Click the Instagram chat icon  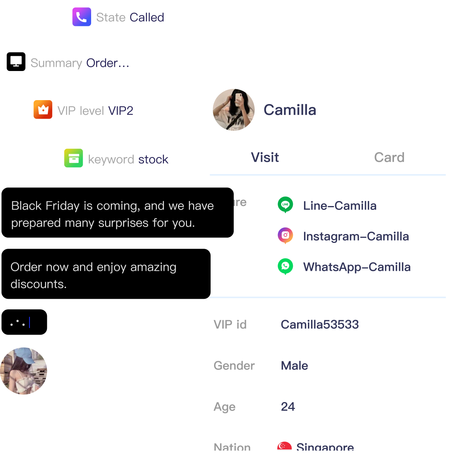coord(285,236)
